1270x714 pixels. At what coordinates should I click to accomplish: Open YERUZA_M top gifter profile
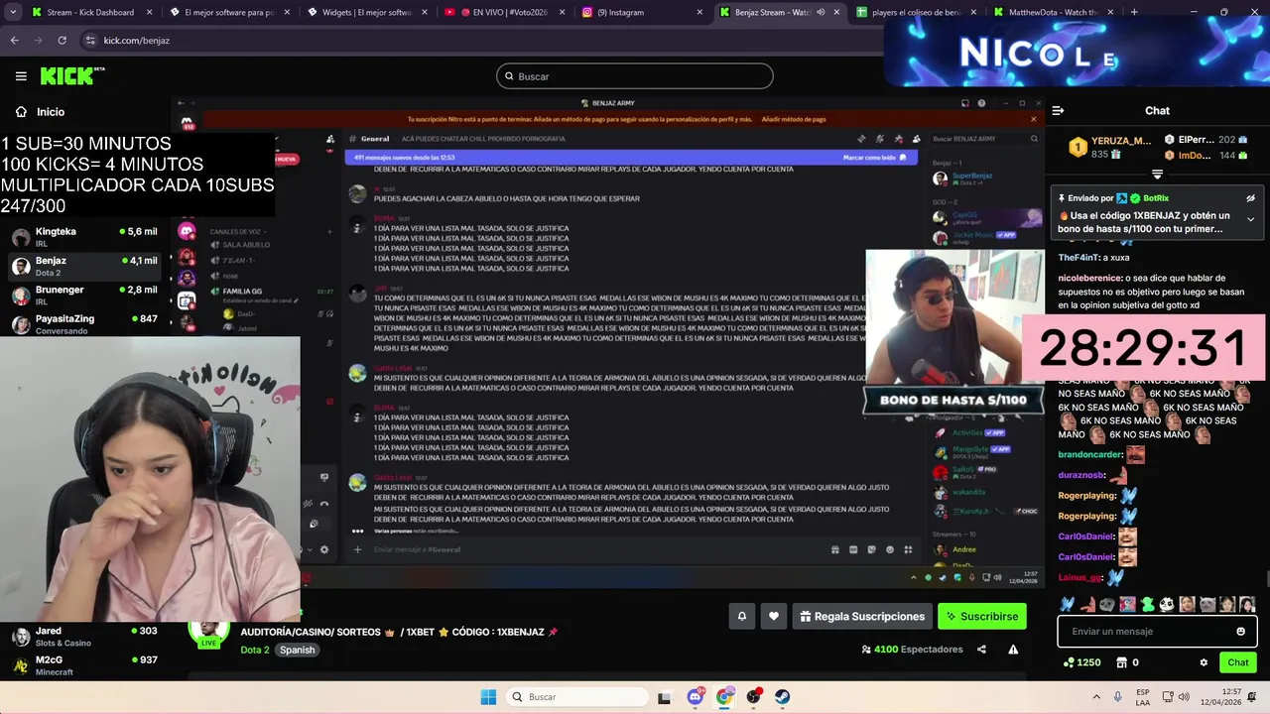click(1109, 148)
